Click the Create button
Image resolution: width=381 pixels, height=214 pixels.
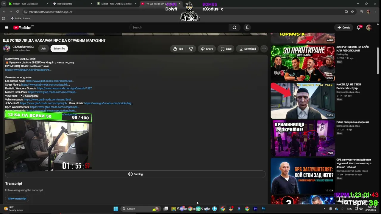pyautogui.click(x=344, y=27)
